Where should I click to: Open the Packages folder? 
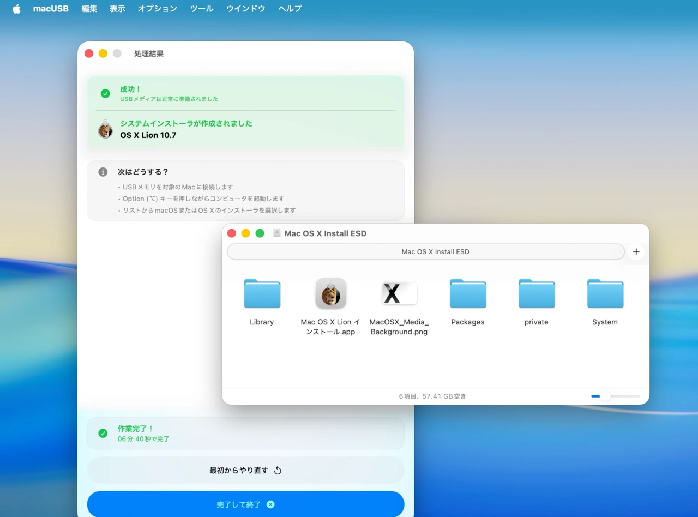pos(467,293)
